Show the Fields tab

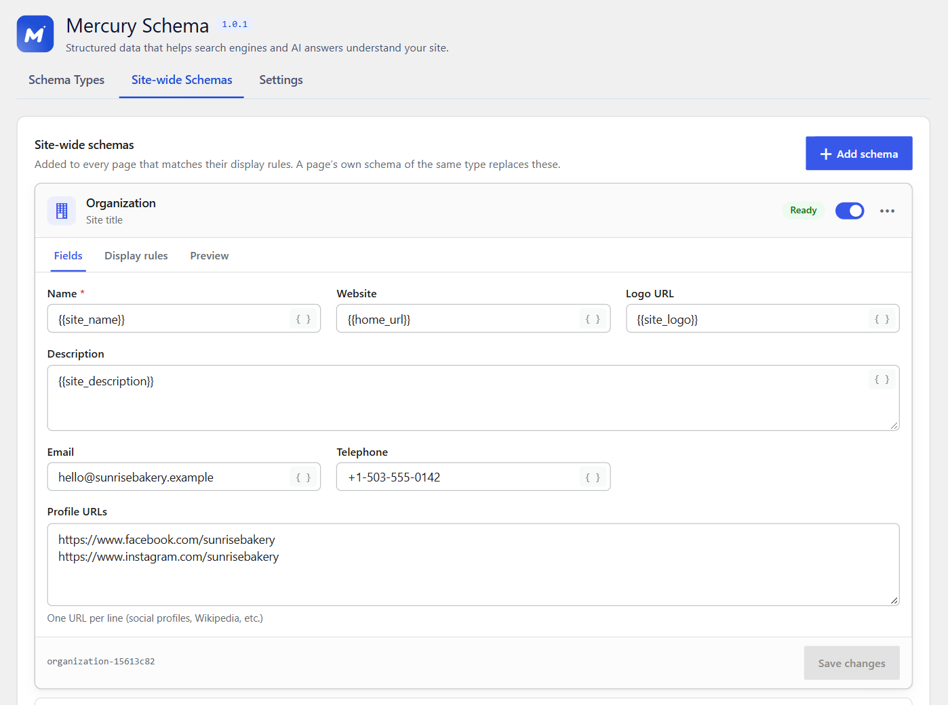tap(68, 255)
